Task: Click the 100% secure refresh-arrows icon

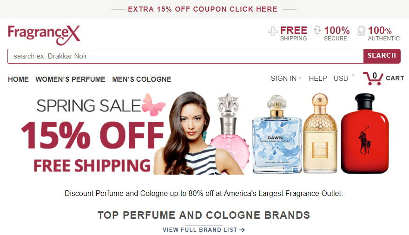Action: coord(317,30)
